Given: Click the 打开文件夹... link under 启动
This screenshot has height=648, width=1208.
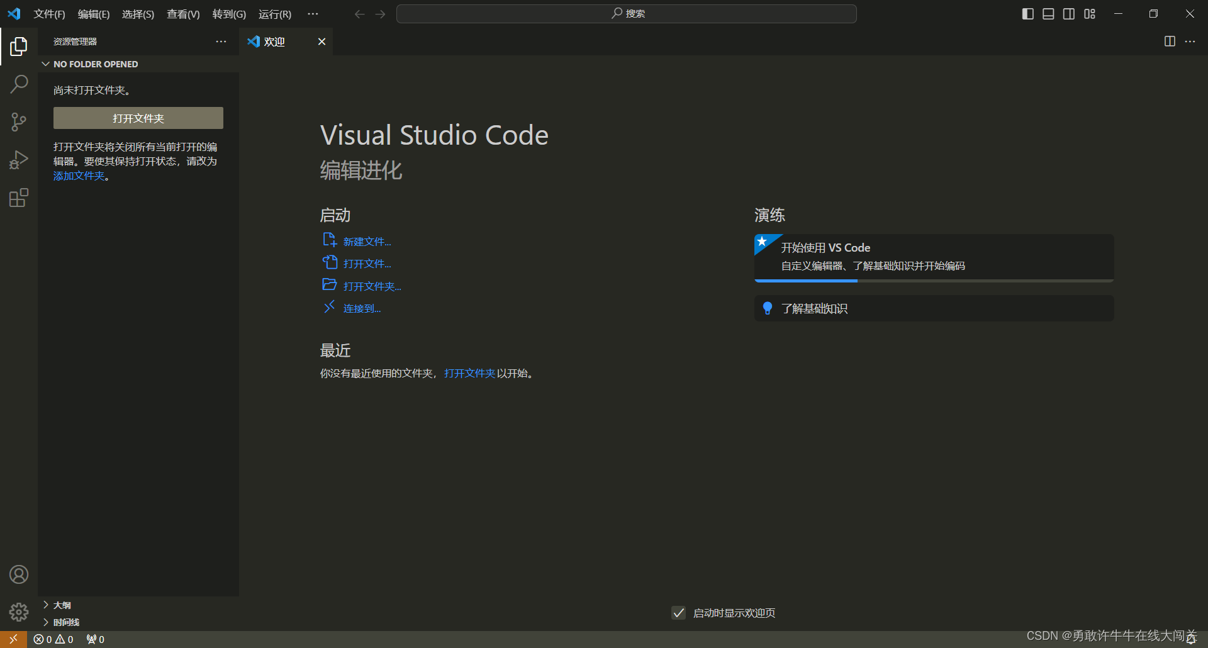Looking at the screenshot, I should tap(372, 286).
